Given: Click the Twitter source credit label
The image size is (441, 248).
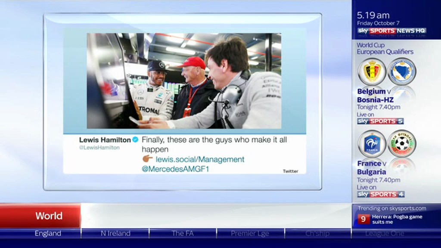Looking at the screenshot, I should 291,171.
